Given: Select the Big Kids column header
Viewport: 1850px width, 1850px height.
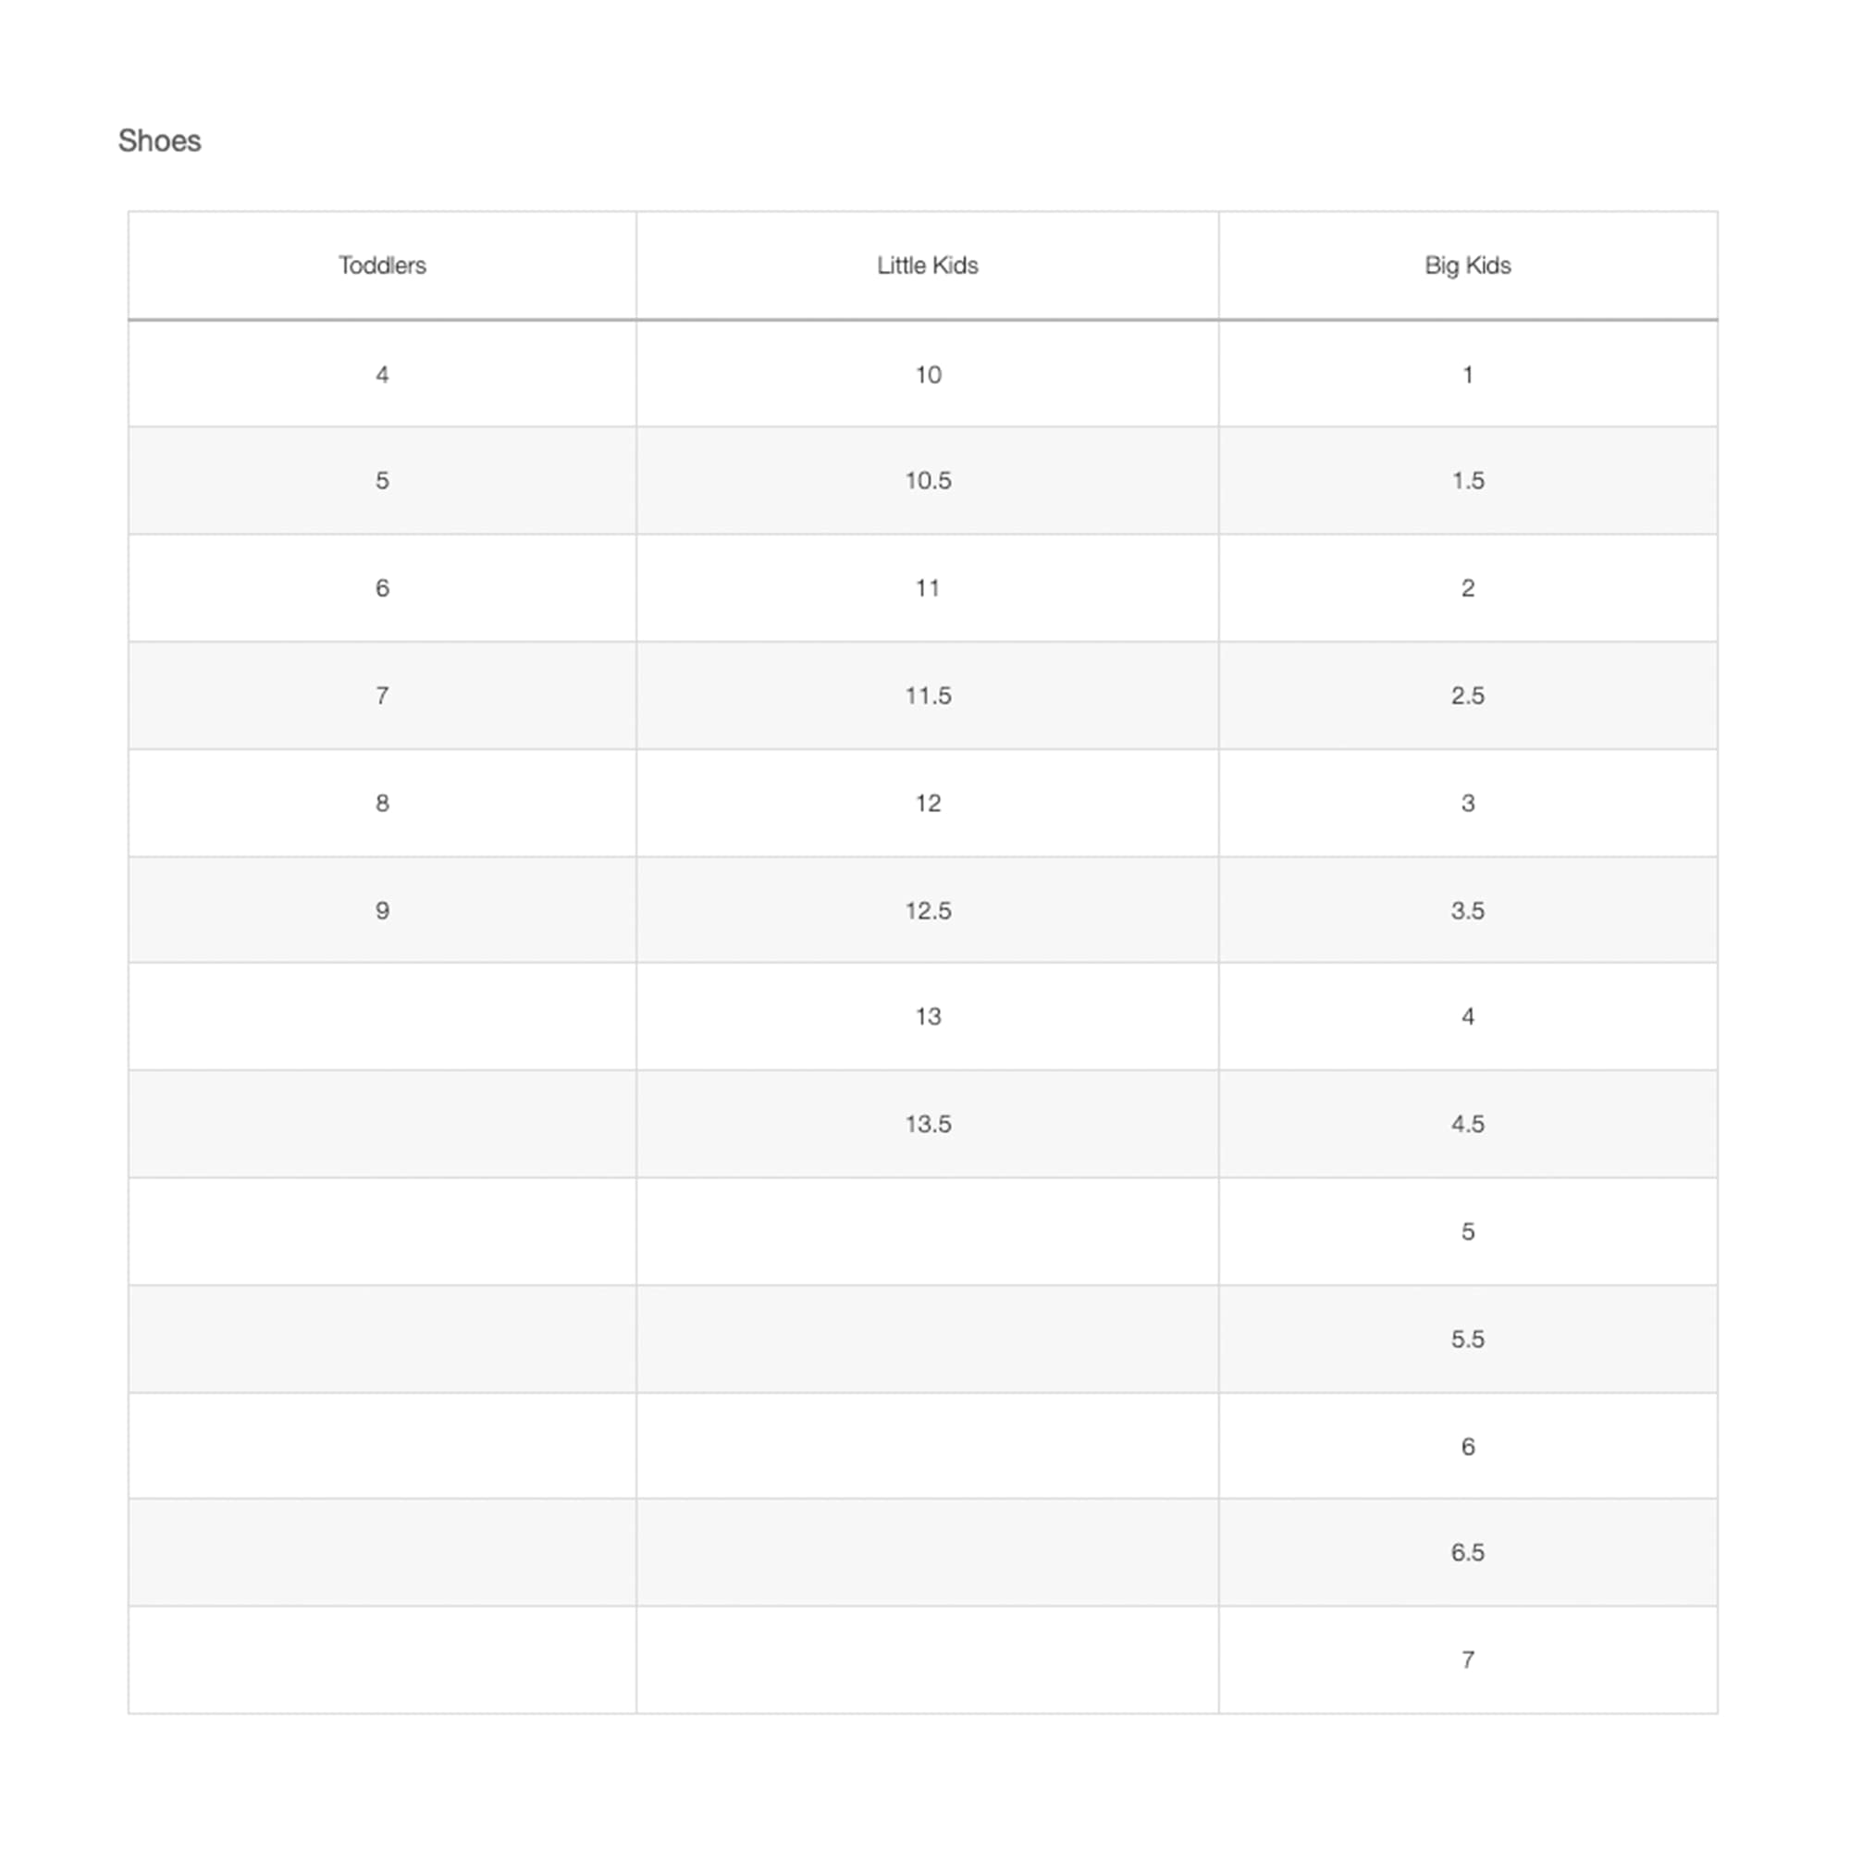Looking at the screenshot, I should (x=1467, y=265).
